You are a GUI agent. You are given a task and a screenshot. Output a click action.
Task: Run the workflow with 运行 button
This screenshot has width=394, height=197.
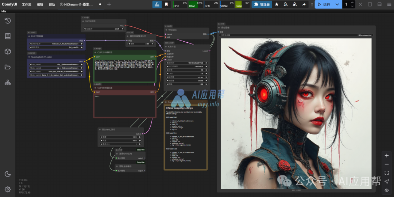tap(324, 4)
